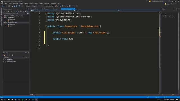Image resolution: width=180 pixels, height=101 pixels.
Task: Open the BUILD menu
Action: 21,4
